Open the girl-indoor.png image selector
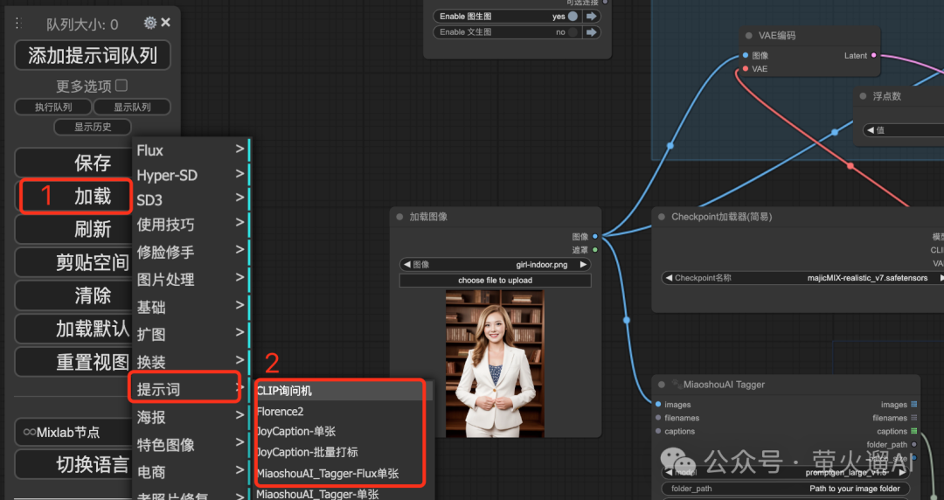The image size is (944, 500). [495, 265]
